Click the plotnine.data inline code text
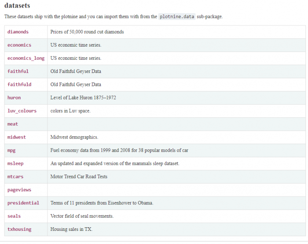Screen dimensions: 308x244 [x=177, y=17]
